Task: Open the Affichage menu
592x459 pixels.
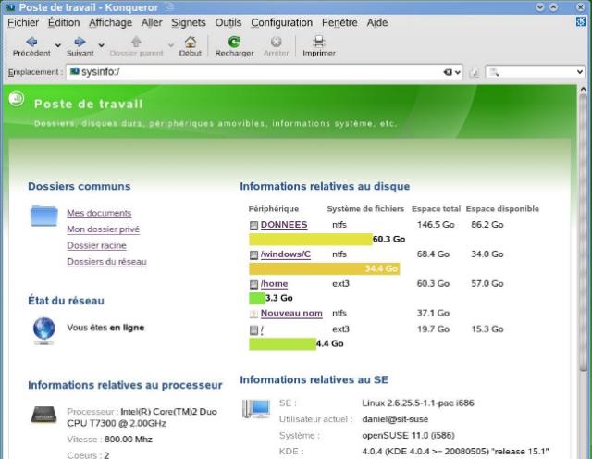Action: coord(110,22)
